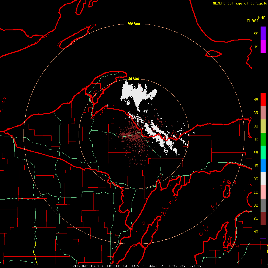Click the KMQT station identifier

click(153, 266)
